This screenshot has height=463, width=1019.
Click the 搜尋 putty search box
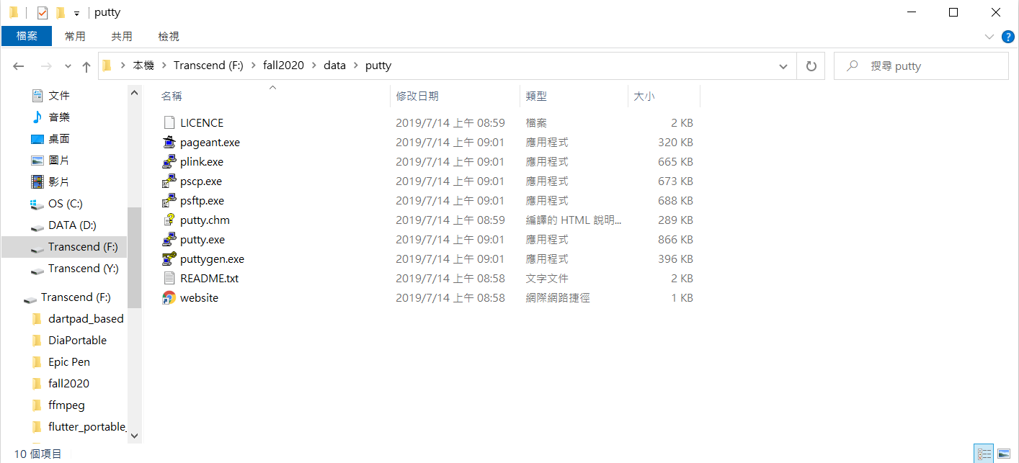pyautogui.click(x=921, y=66)
